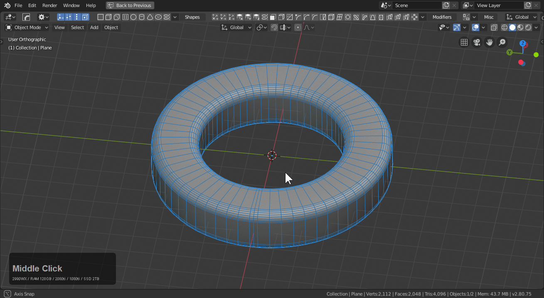Toggle proportional editing off

[298, 27]
